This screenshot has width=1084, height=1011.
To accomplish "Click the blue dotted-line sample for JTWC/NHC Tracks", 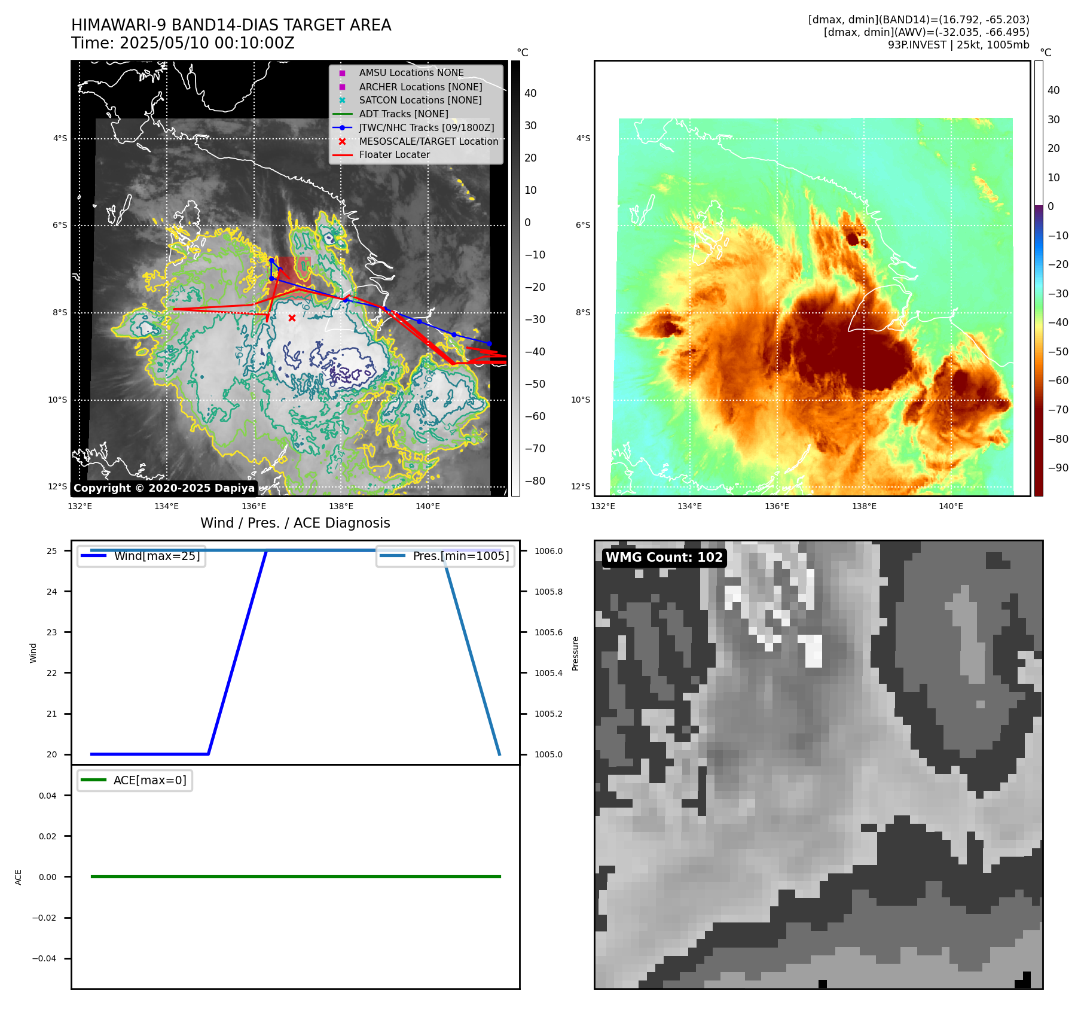I will click(343, 128).
